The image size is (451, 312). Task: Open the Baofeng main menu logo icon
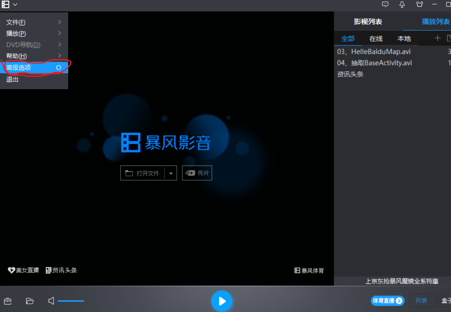coord(5,4)
